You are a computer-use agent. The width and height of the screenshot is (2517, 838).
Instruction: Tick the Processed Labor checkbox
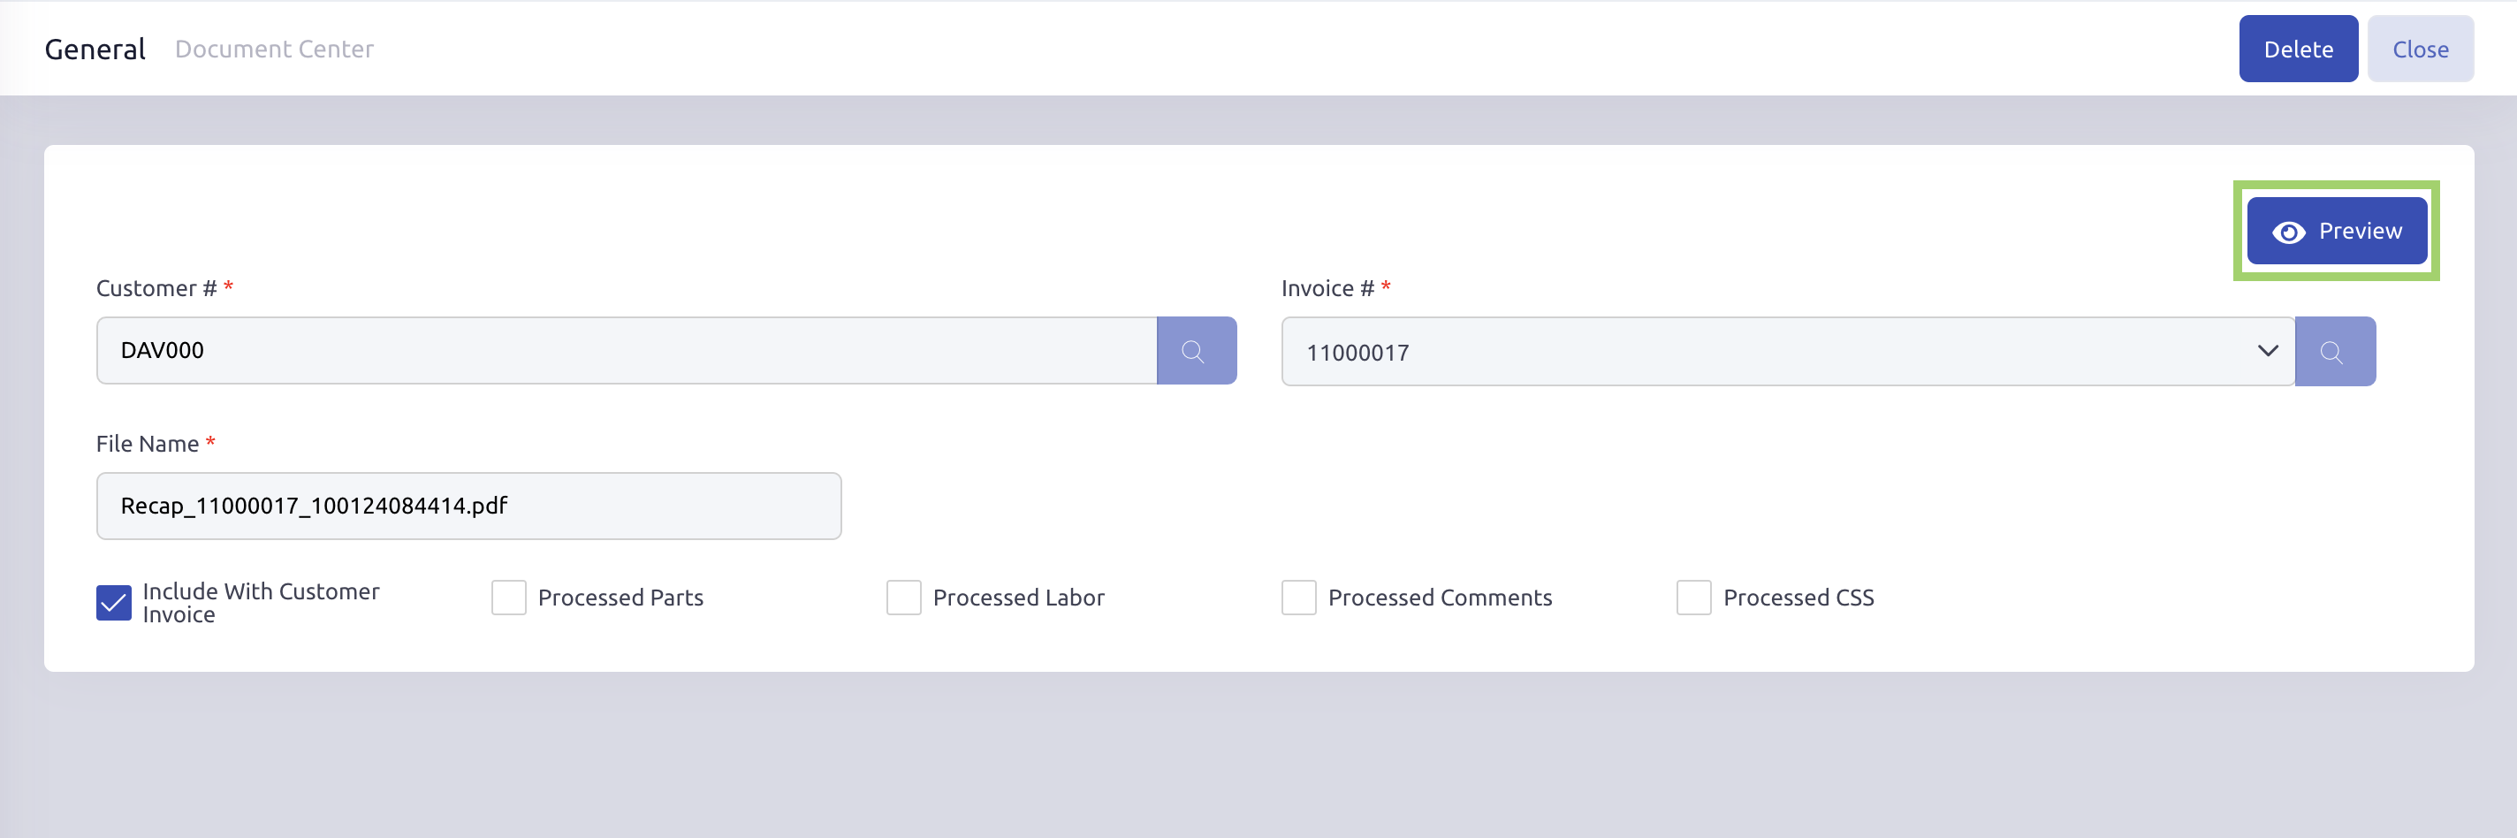(904, 598)
